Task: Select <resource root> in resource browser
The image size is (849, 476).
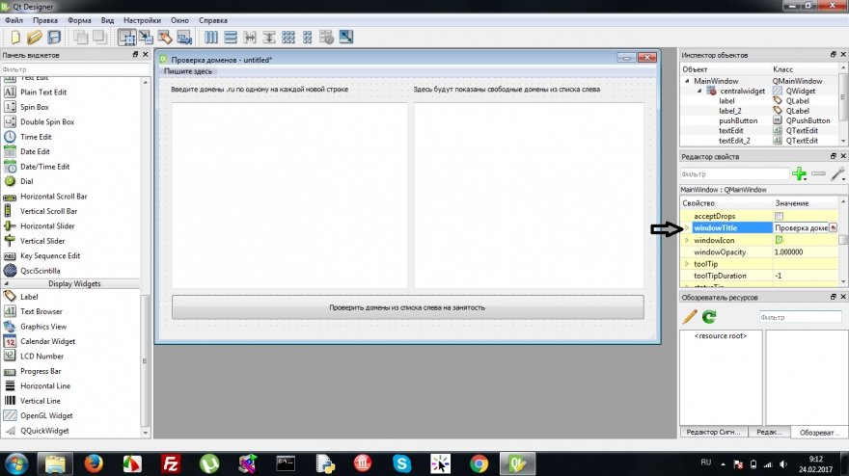Action: (x=720, y=336)
